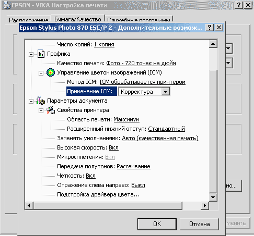Click the Отмена button
The image size is (254, 236).
pos(199,224)
